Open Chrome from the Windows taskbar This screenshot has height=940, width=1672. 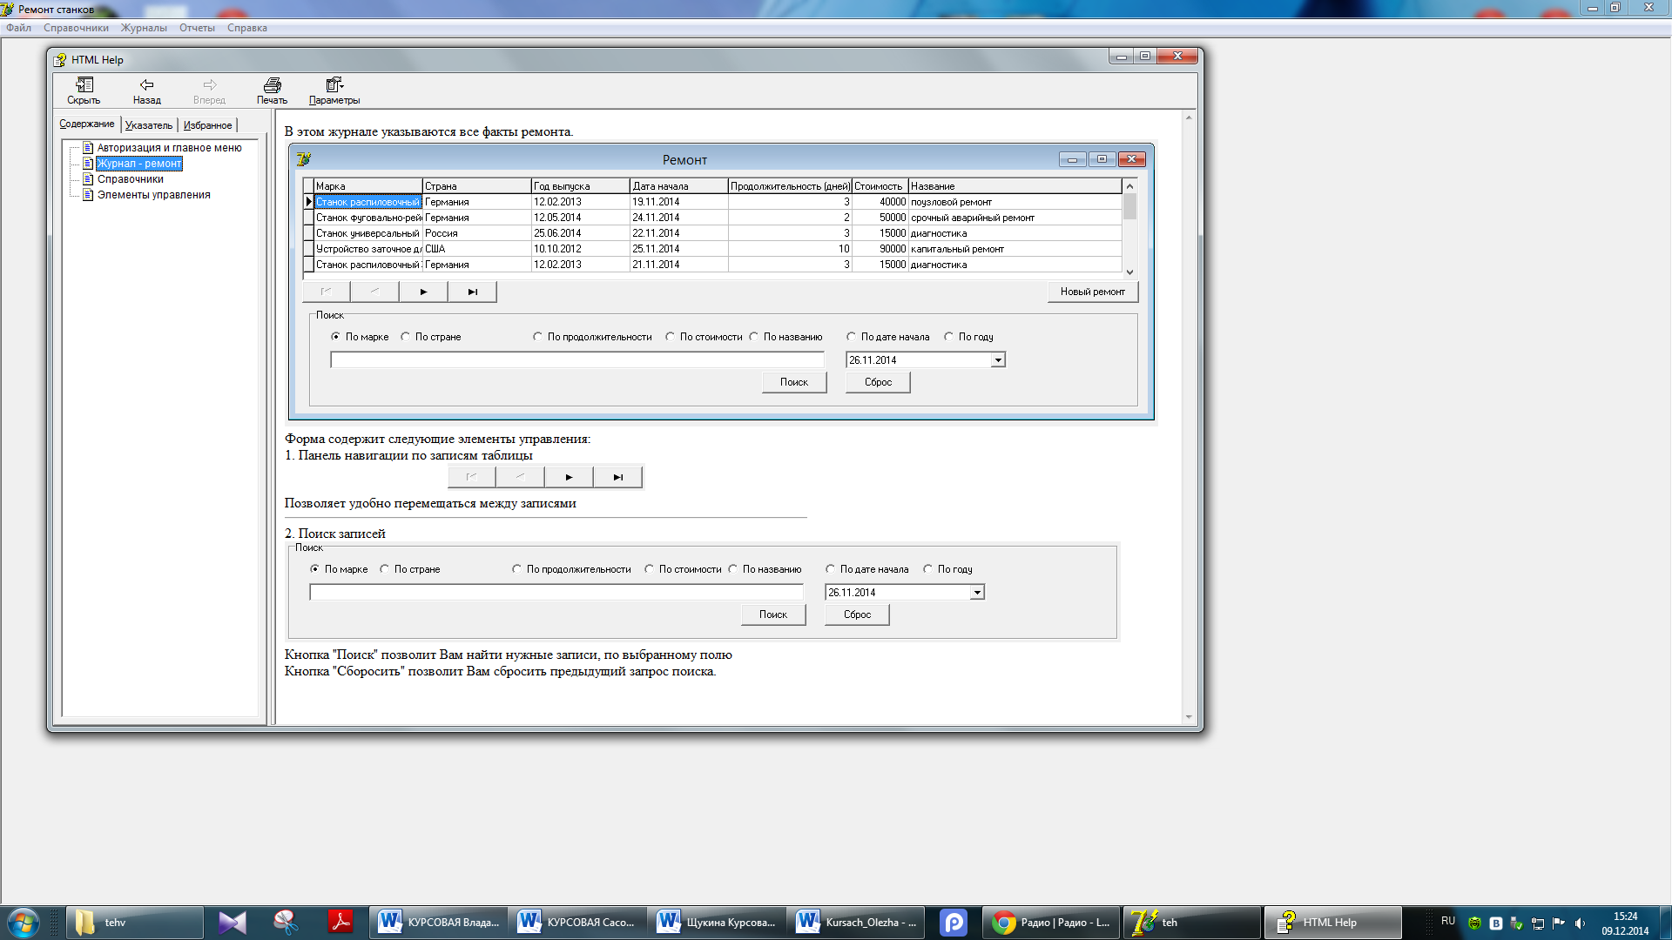pos(1052,923)
